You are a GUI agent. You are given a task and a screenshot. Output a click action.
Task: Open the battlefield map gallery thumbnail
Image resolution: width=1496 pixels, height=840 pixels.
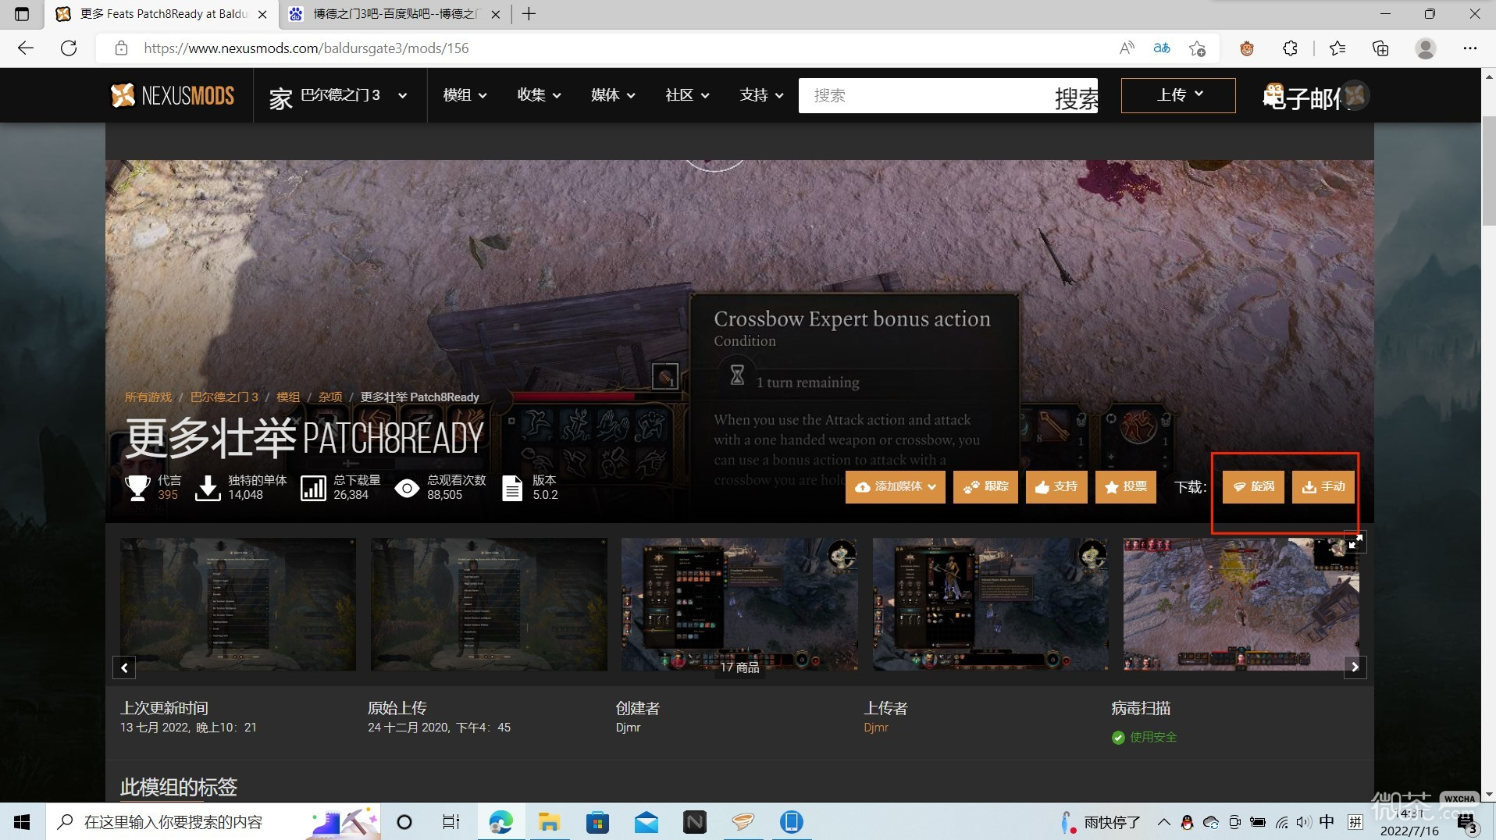point(1241,604)
